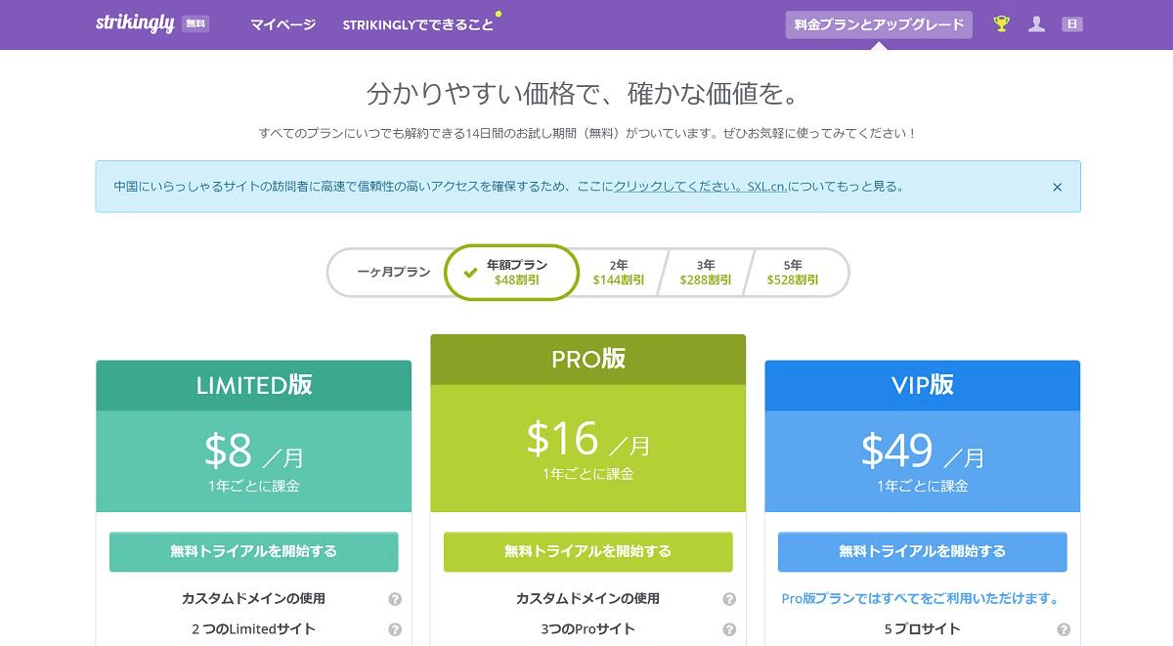Viewport: 1173px width, 646px height.
Task: Click the user account icon
Action: click(x=1035, y=22)
